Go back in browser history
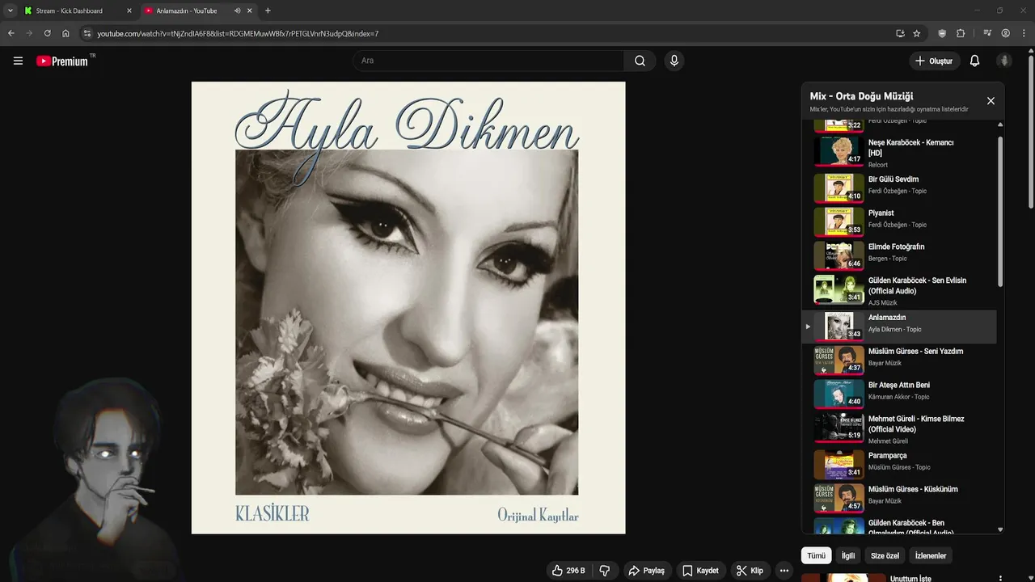The height and width of the screenshot is (582, 1035). click(x=11, y=33)
